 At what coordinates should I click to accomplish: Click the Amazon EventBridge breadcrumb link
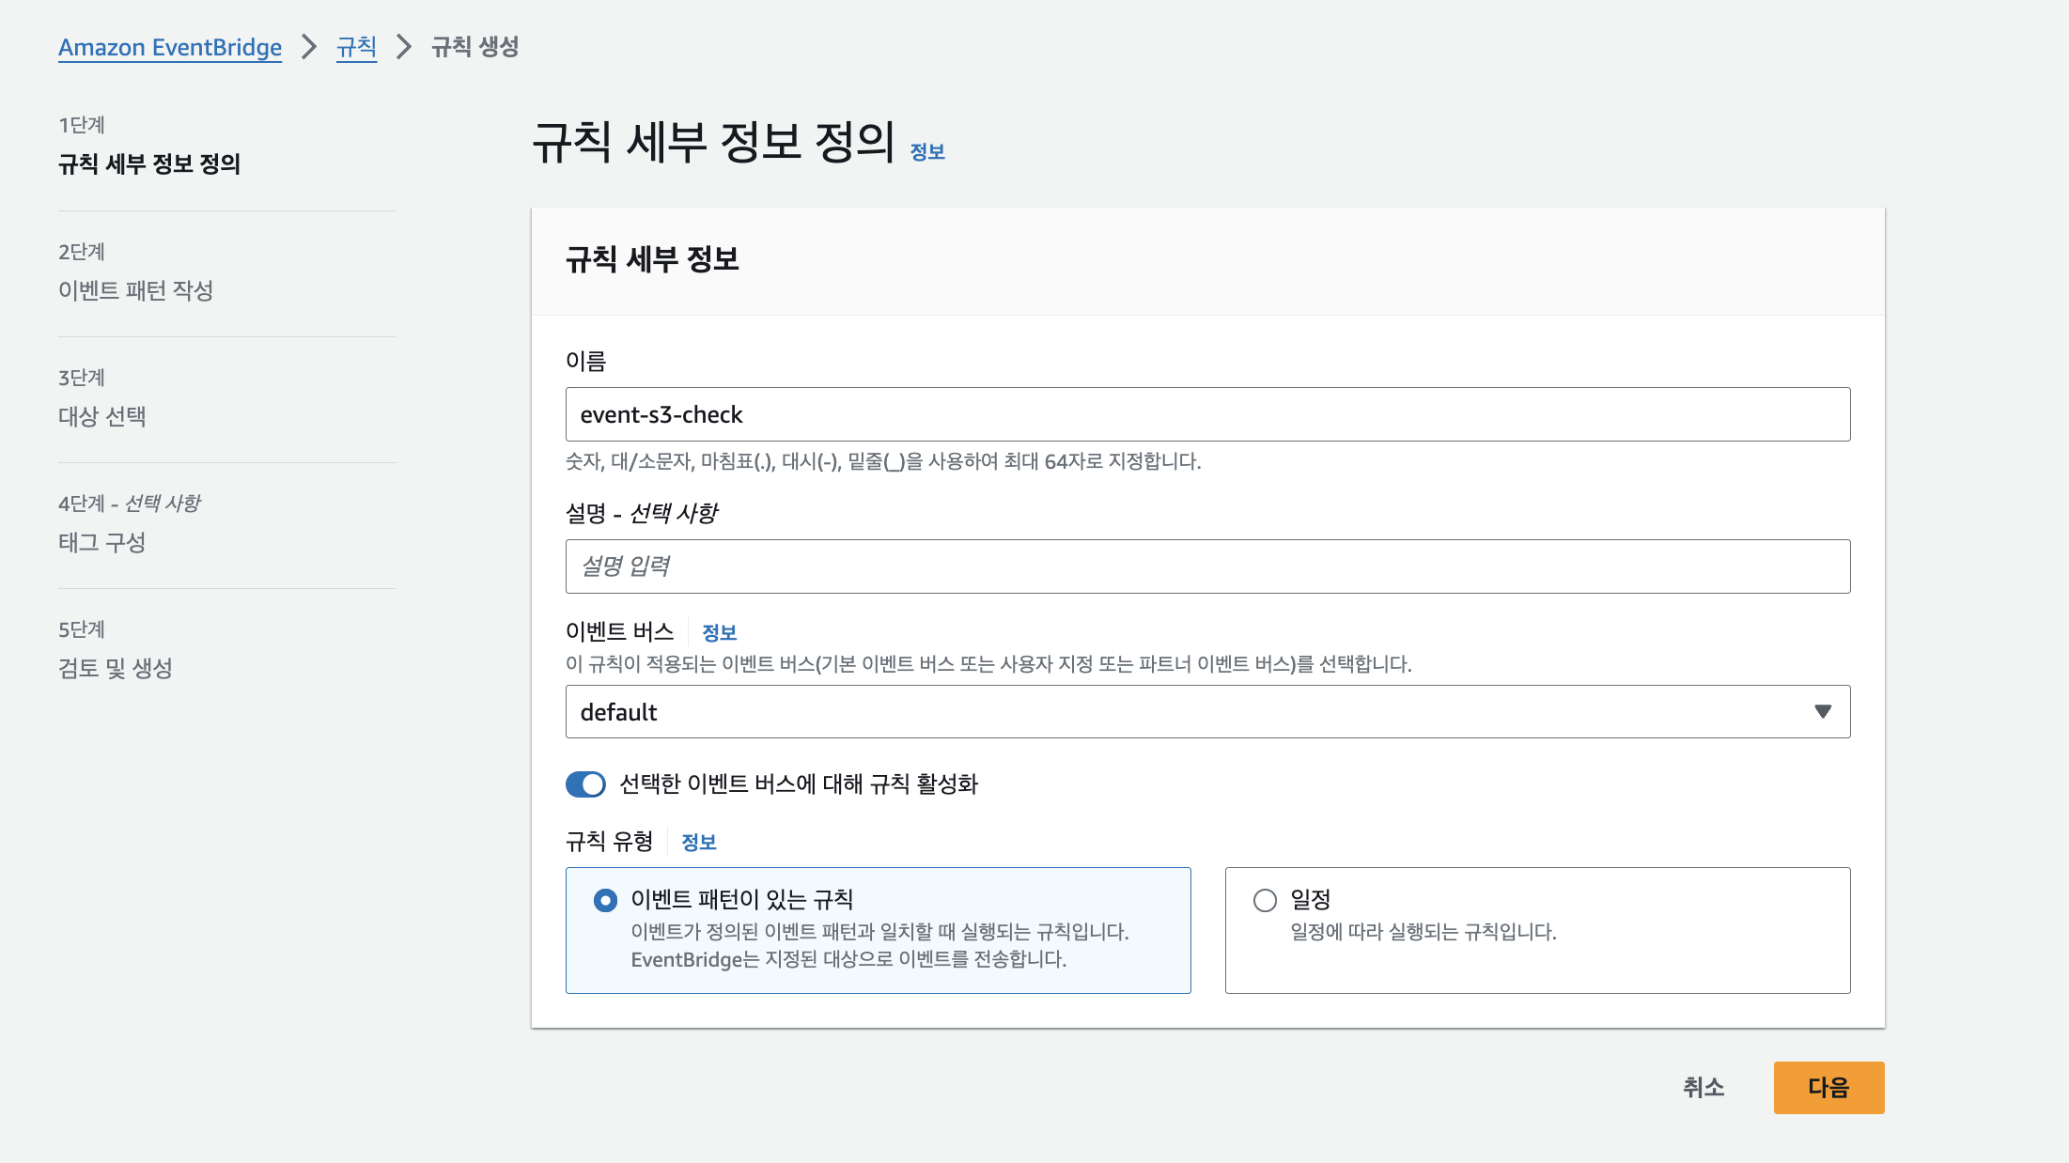tap(170, 47)
